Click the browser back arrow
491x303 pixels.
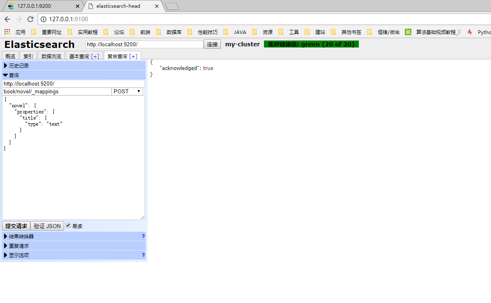7,19
